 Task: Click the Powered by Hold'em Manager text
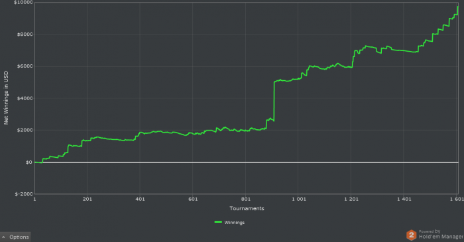(441, 234)
